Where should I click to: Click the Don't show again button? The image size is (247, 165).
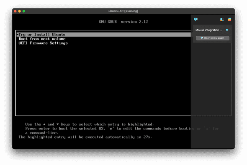[x=213, y=38]
